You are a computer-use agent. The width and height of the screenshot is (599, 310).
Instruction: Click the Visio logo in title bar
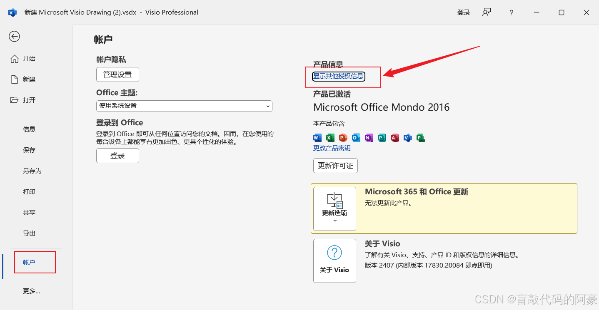tap(12, 12)
